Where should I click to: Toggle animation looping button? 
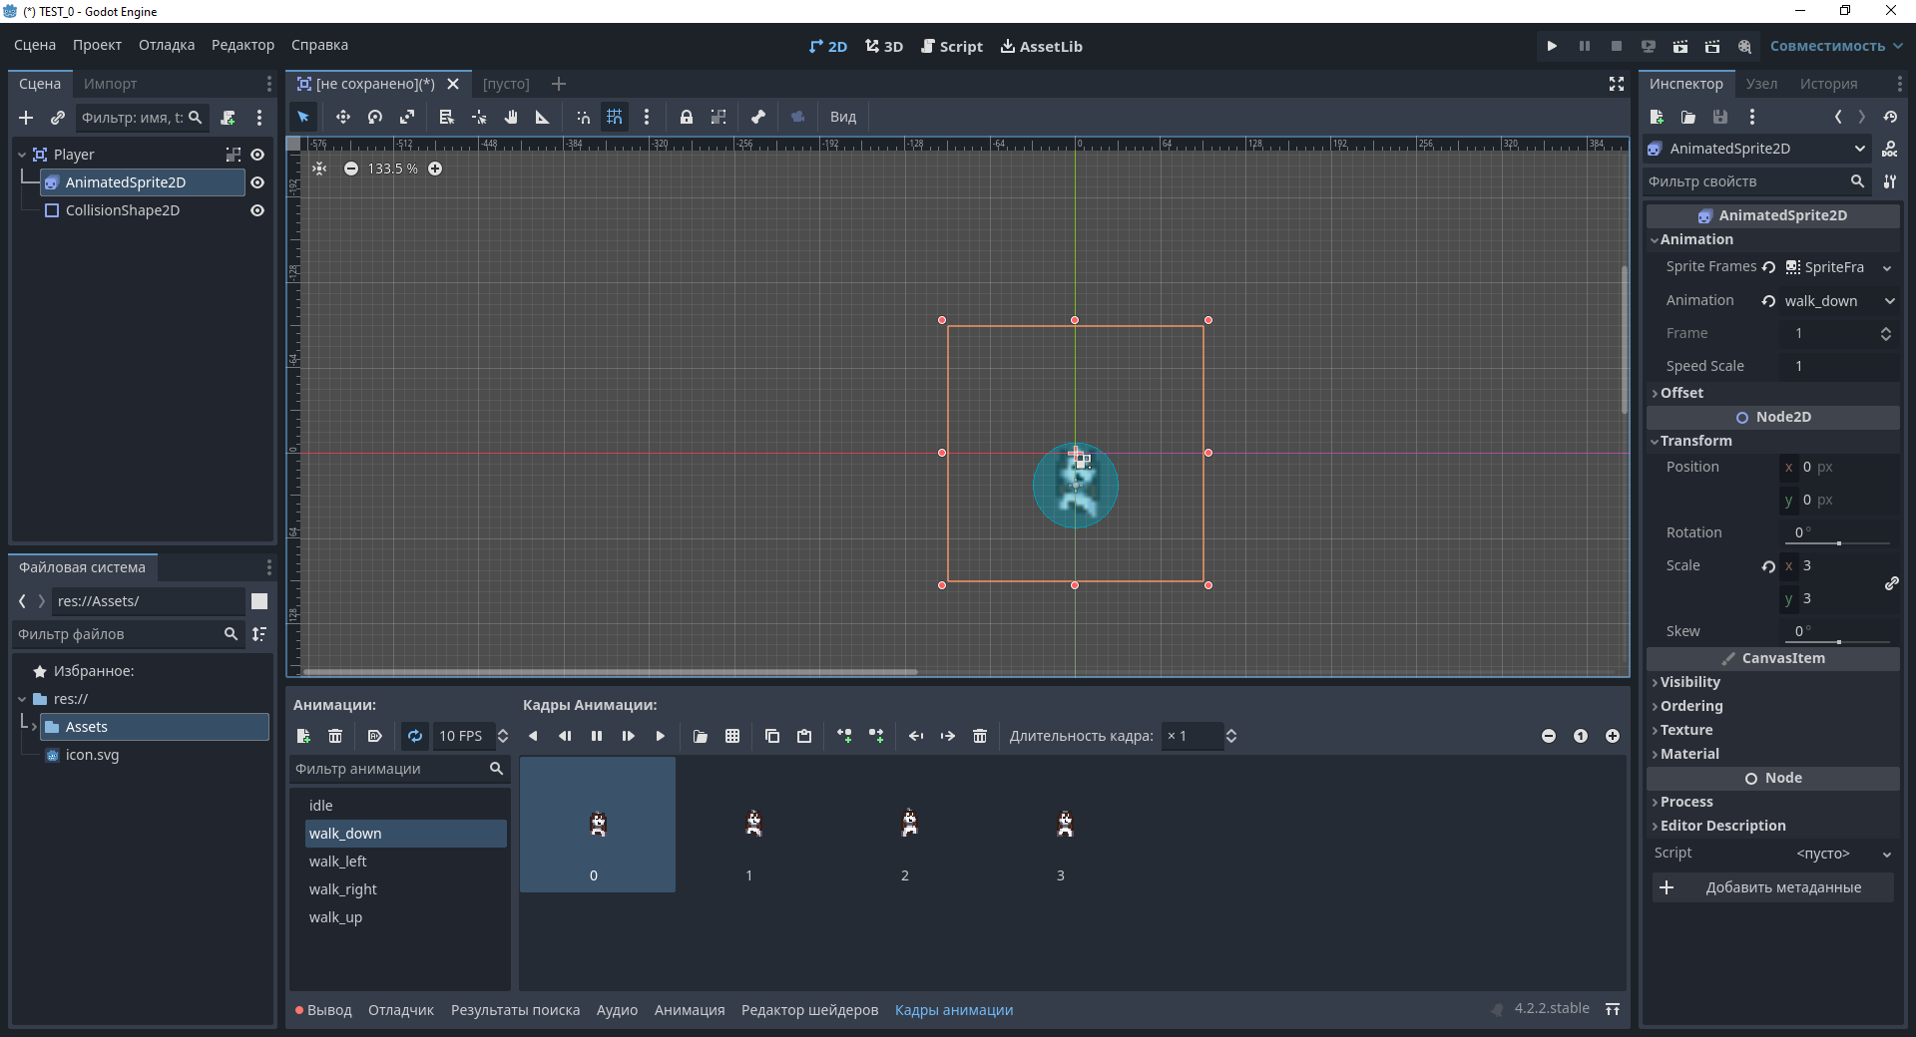point(415,736)
